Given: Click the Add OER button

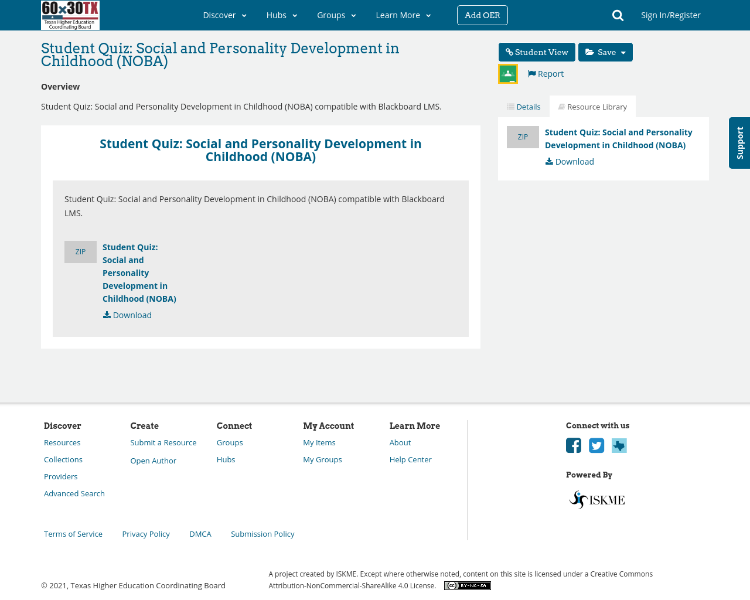Looking at the screenshot, I should (x=482, y=14).
